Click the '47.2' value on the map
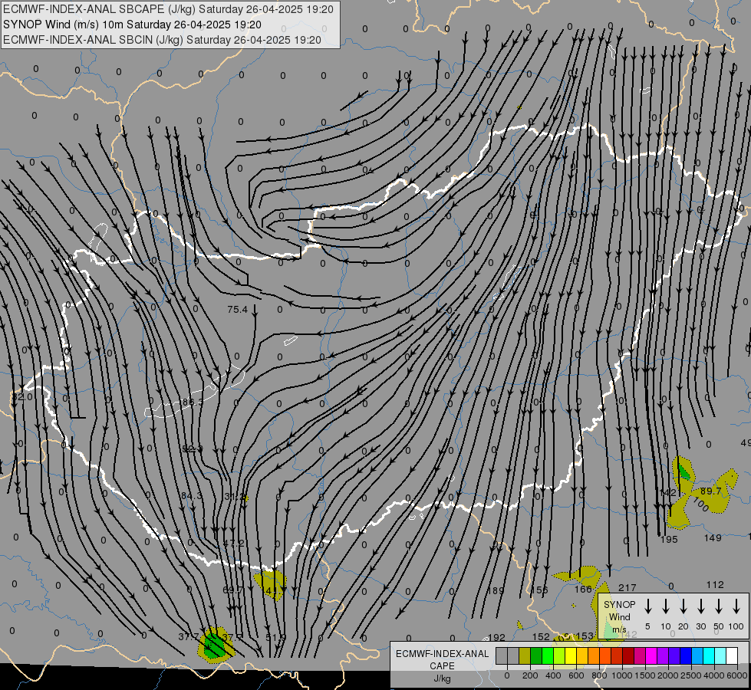The width and height of the screenshot is (751, 690). (234, 543)
